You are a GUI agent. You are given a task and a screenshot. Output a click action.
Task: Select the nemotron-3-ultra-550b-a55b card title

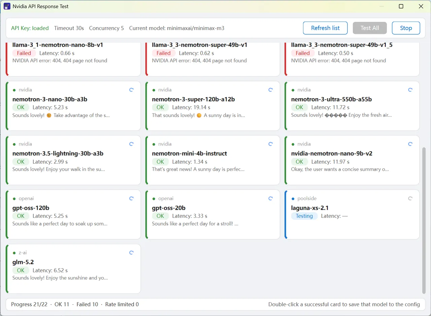pyautogui.click(x=331, y=99)
